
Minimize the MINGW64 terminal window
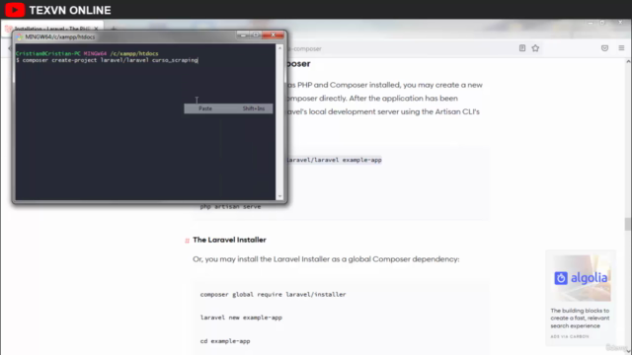click(x=243, y=35)
